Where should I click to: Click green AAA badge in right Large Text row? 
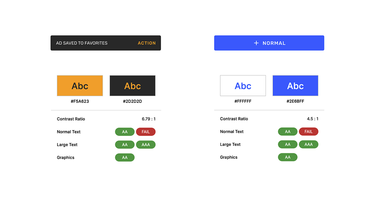[309, 144]
